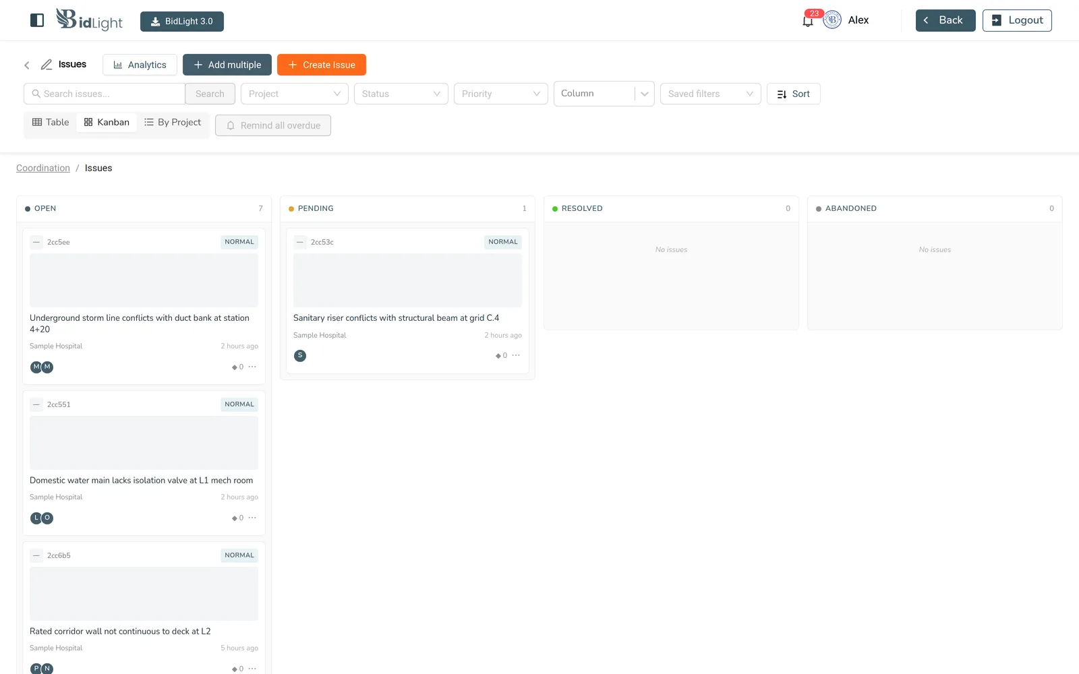Viewport: 1079px width, 674px height.
Task: Open the Sort options
Action: (x=794, y=94)
